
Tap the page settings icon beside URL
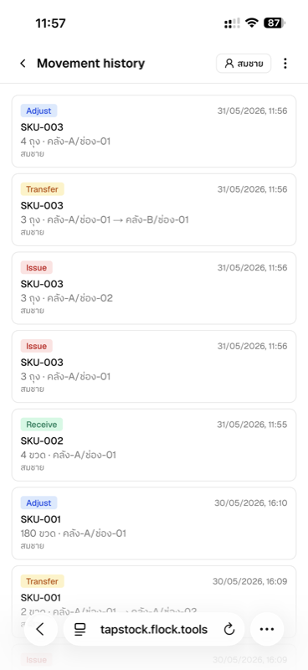click(80, 629)
